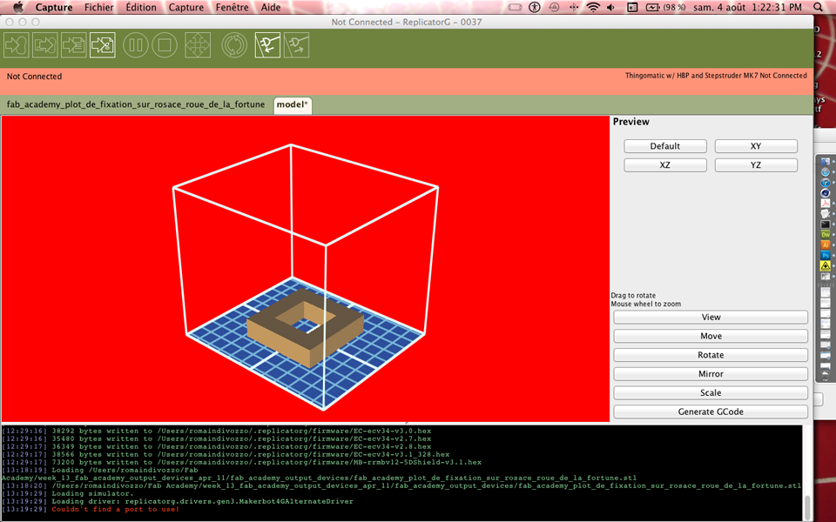Screen dimensions: 836x522
Task: Click the Time Machine menu bar icon
Action: coord(554,7)
